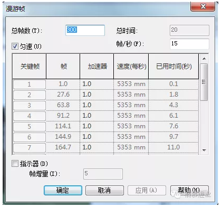Viewport: 222px width, 207px height.
Task: Toggle the 匀速 checkbox
Action: (x=15, y=46)
